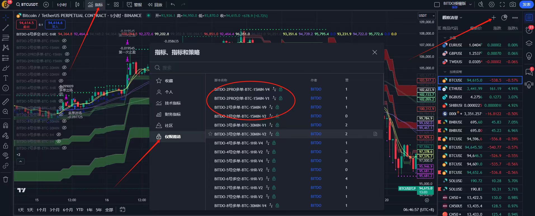Open chart settings hexagon icon

pos(492,4)
